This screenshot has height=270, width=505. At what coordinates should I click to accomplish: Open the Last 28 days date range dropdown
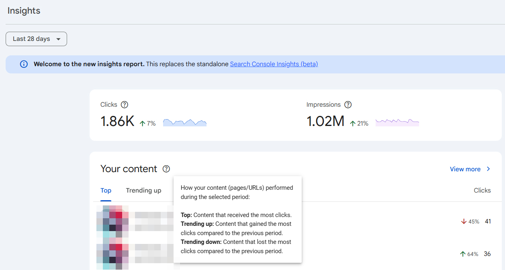tap(36, 39)
